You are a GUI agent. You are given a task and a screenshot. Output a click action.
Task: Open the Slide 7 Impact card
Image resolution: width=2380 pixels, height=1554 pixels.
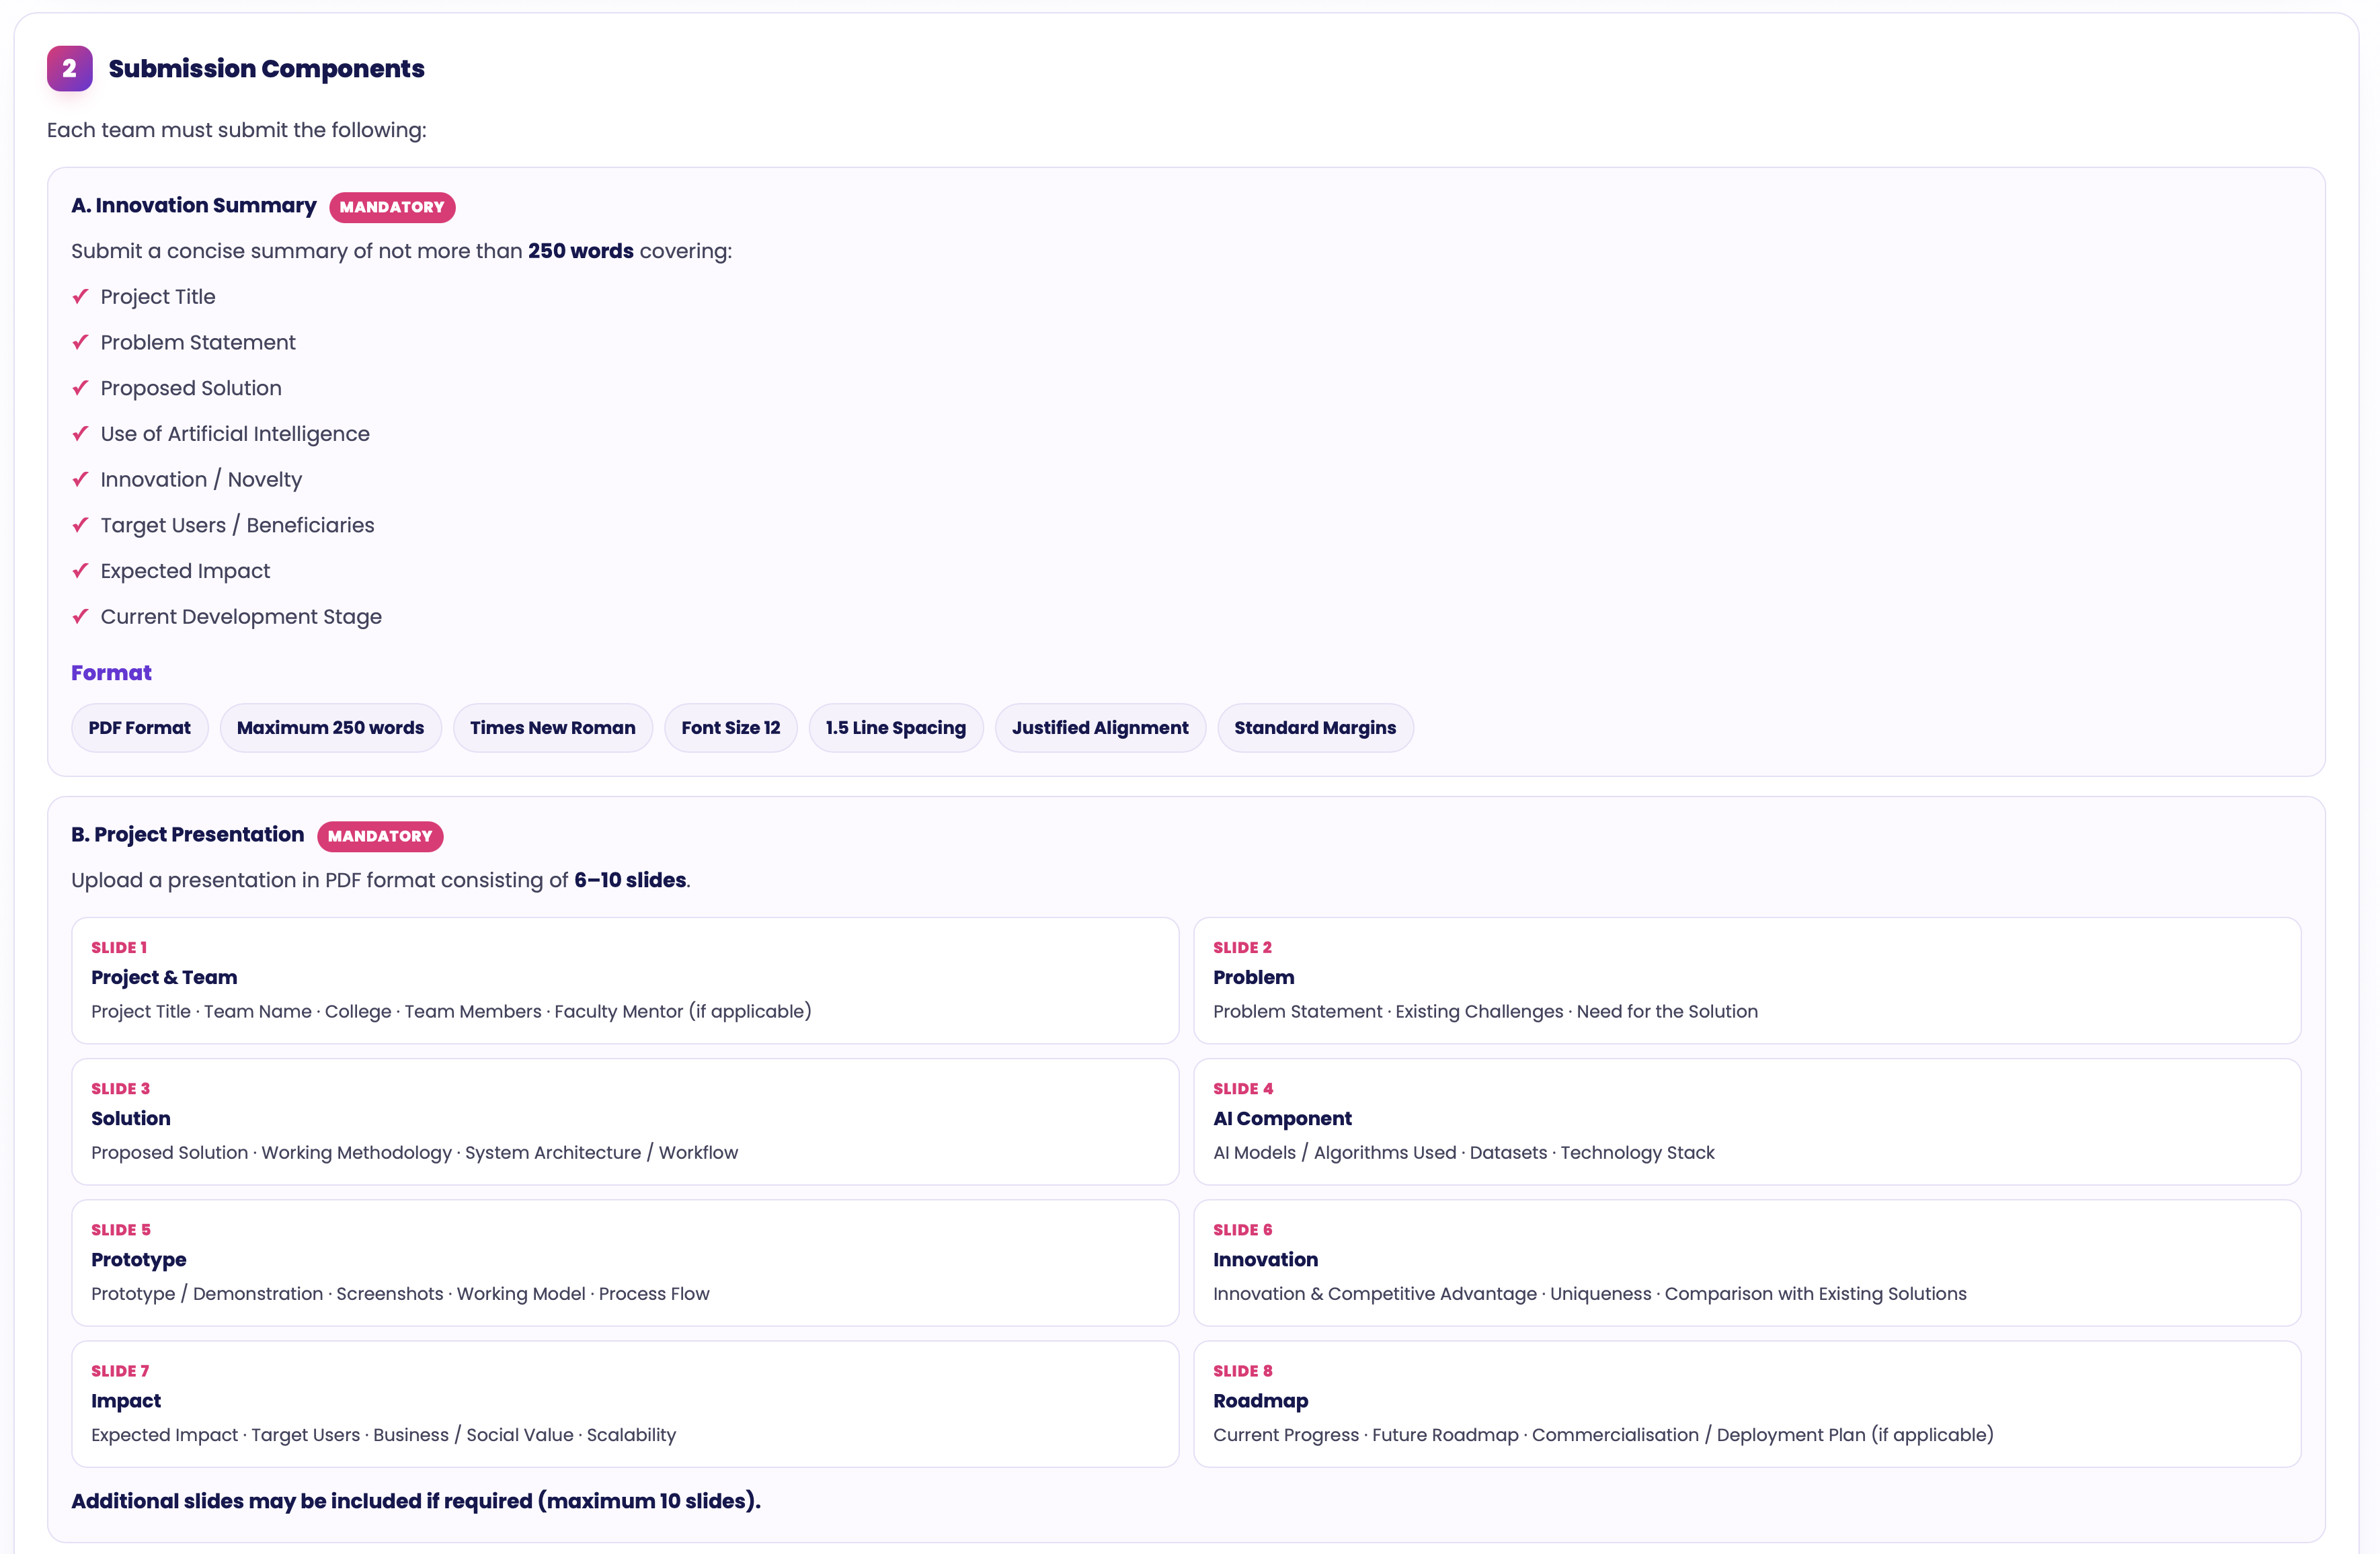point(625,1403)
